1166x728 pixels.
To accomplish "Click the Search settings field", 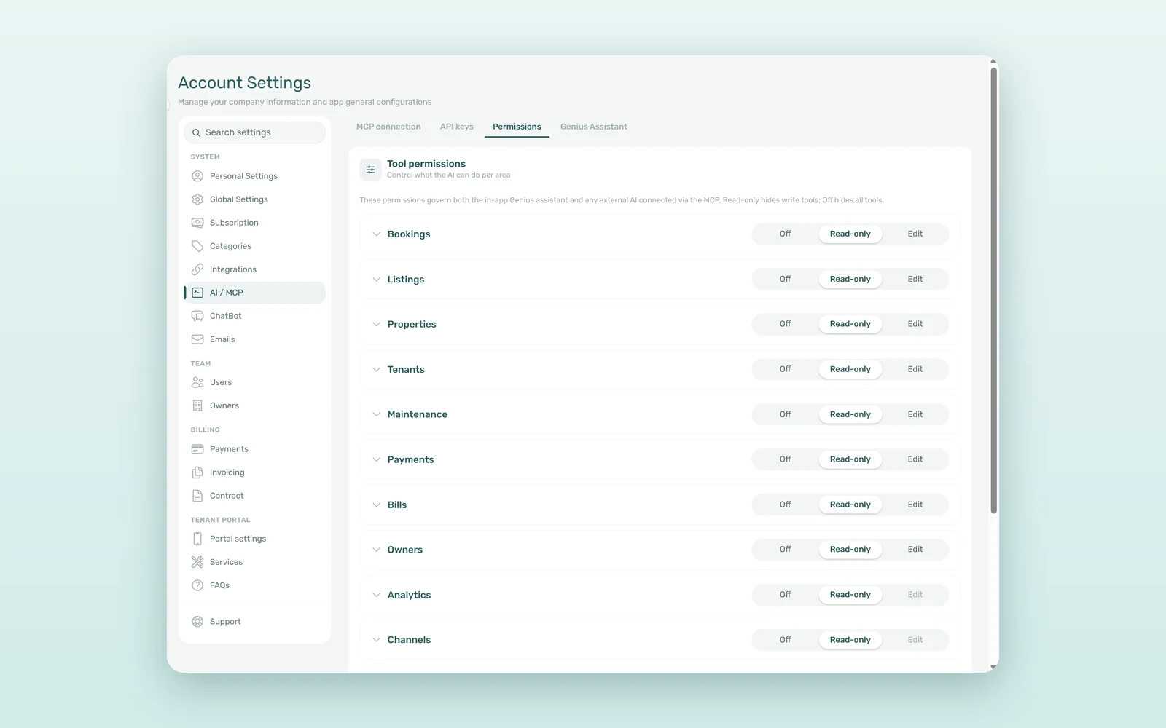I will (x=254, y=132).
